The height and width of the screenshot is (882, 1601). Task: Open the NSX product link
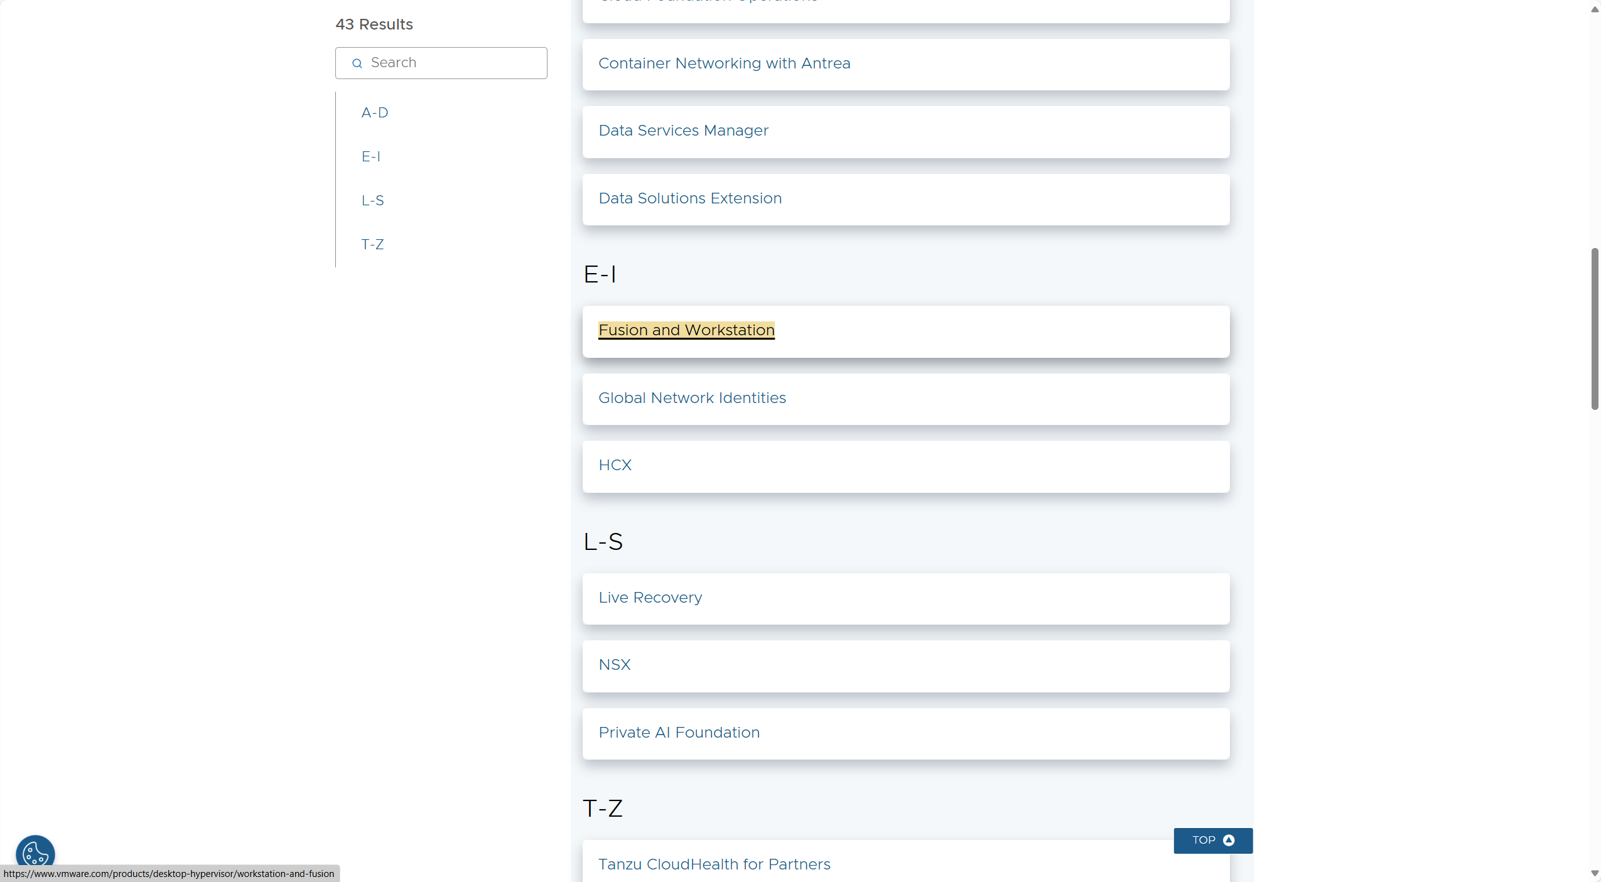(614, 665)
